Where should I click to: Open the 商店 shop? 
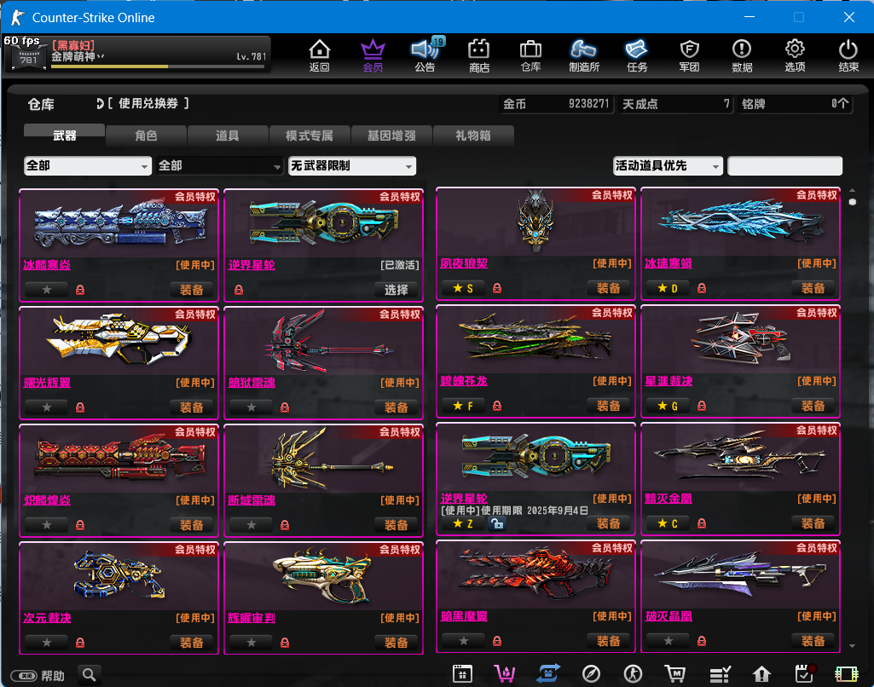pos(479,55)
